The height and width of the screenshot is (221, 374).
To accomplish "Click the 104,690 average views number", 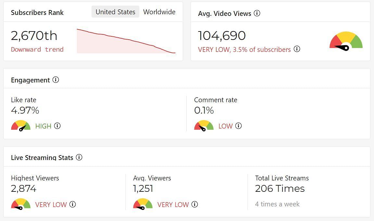I will pyautogui.click(x=222, y=35).
